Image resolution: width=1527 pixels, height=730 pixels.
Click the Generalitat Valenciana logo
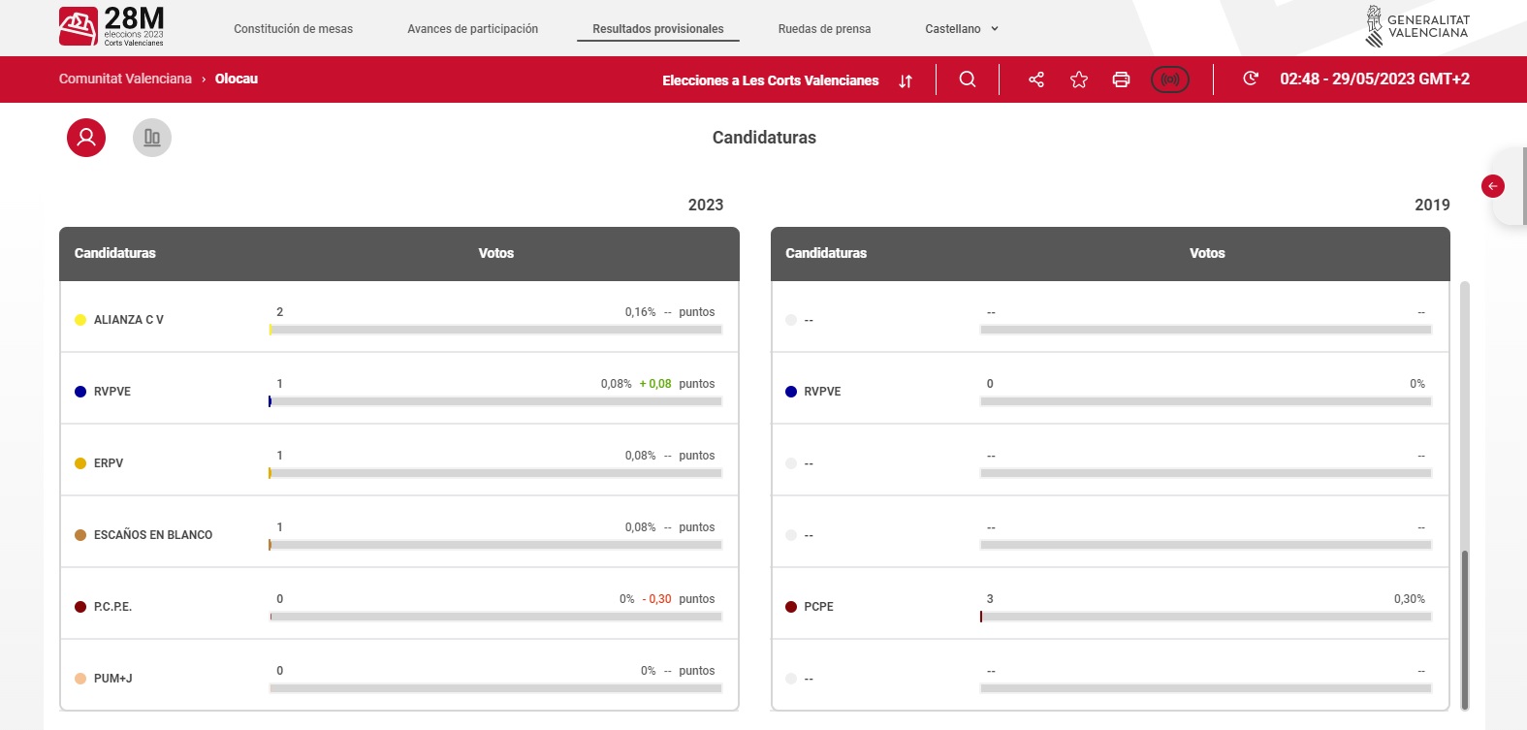pyautogui.click(x=1417, y=27)
